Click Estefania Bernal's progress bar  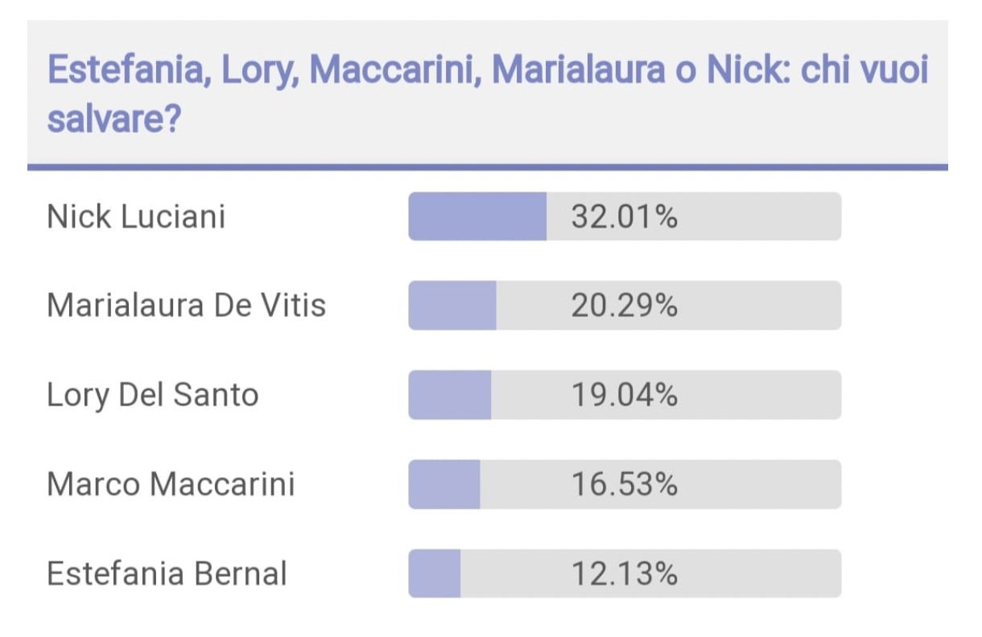(x=625, y=573)
